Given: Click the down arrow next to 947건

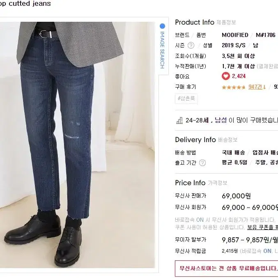Looking at the screenshot, I should click(264, 87).
